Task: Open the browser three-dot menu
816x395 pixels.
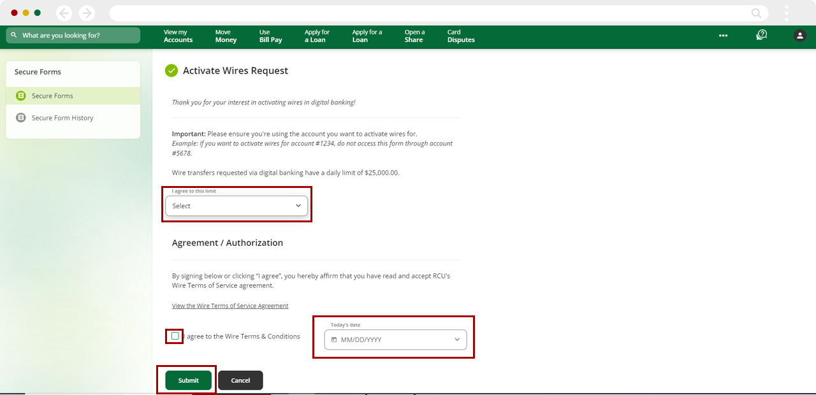Action: (787, 13)
